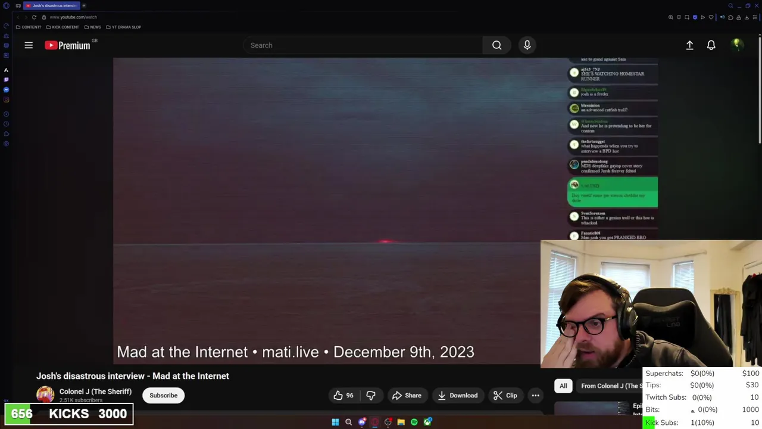The width and height of the screenshot is (762, 429).
Task: Open Spotify from taskbar
Action: click(414, 422)
